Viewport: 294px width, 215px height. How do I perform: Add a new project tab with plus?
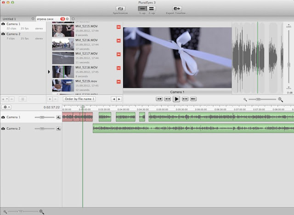[x=73, y=19]
